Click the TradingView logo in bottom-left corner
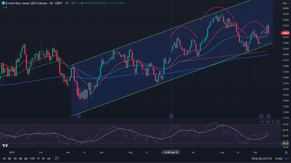291x163 pixels. (5, 146)
